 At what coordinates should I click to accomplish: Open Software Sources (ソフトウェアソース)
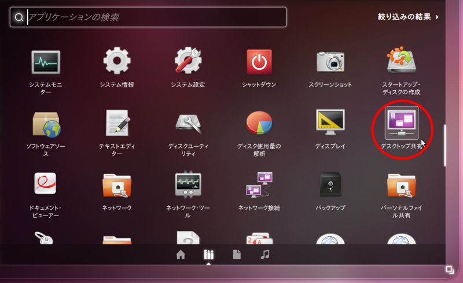pyautogui.click(x=46, y=124)
